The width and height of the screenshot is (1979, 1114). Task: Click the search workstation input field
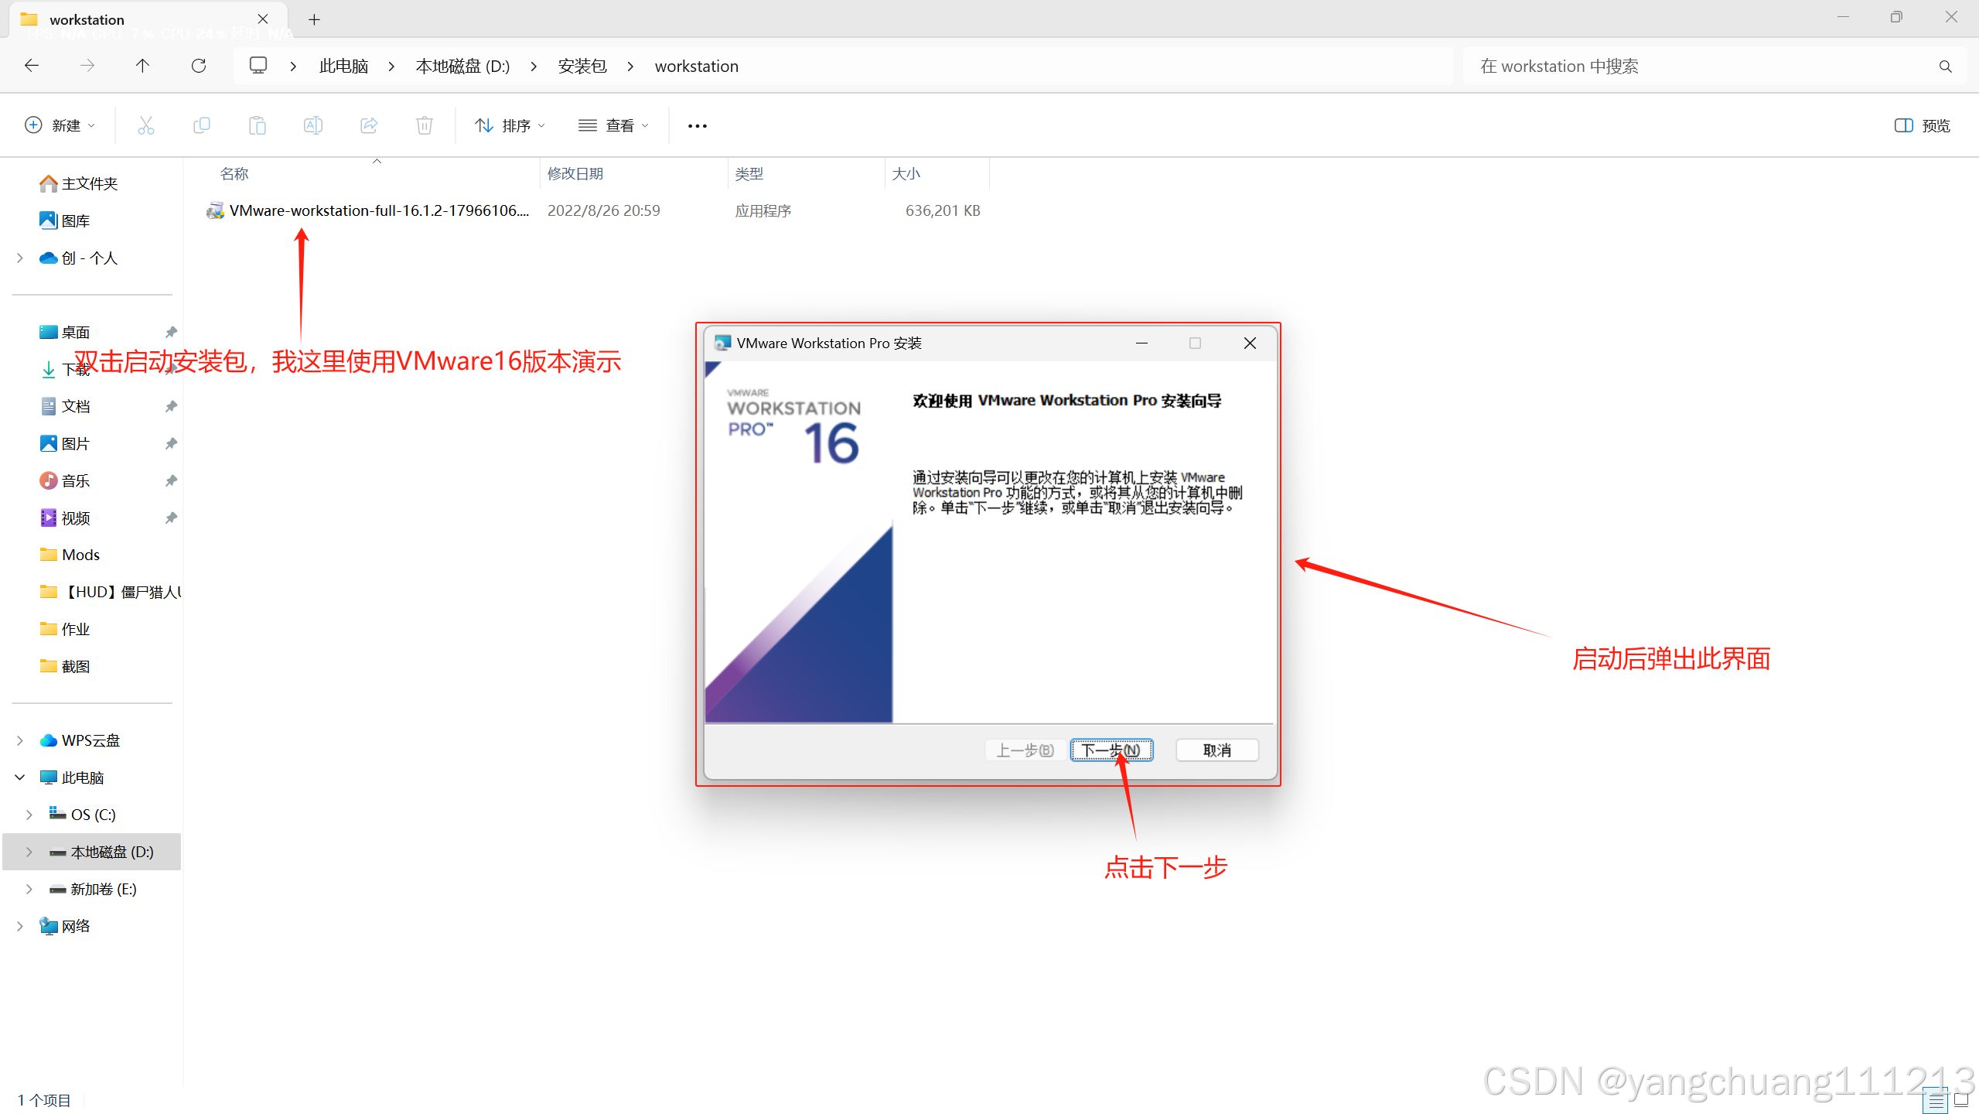pyautogui.click(x=1701, y=67)
